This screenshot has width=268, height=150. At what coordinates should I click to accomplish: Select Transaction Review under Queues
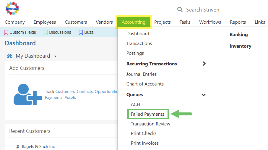[150, 124]
